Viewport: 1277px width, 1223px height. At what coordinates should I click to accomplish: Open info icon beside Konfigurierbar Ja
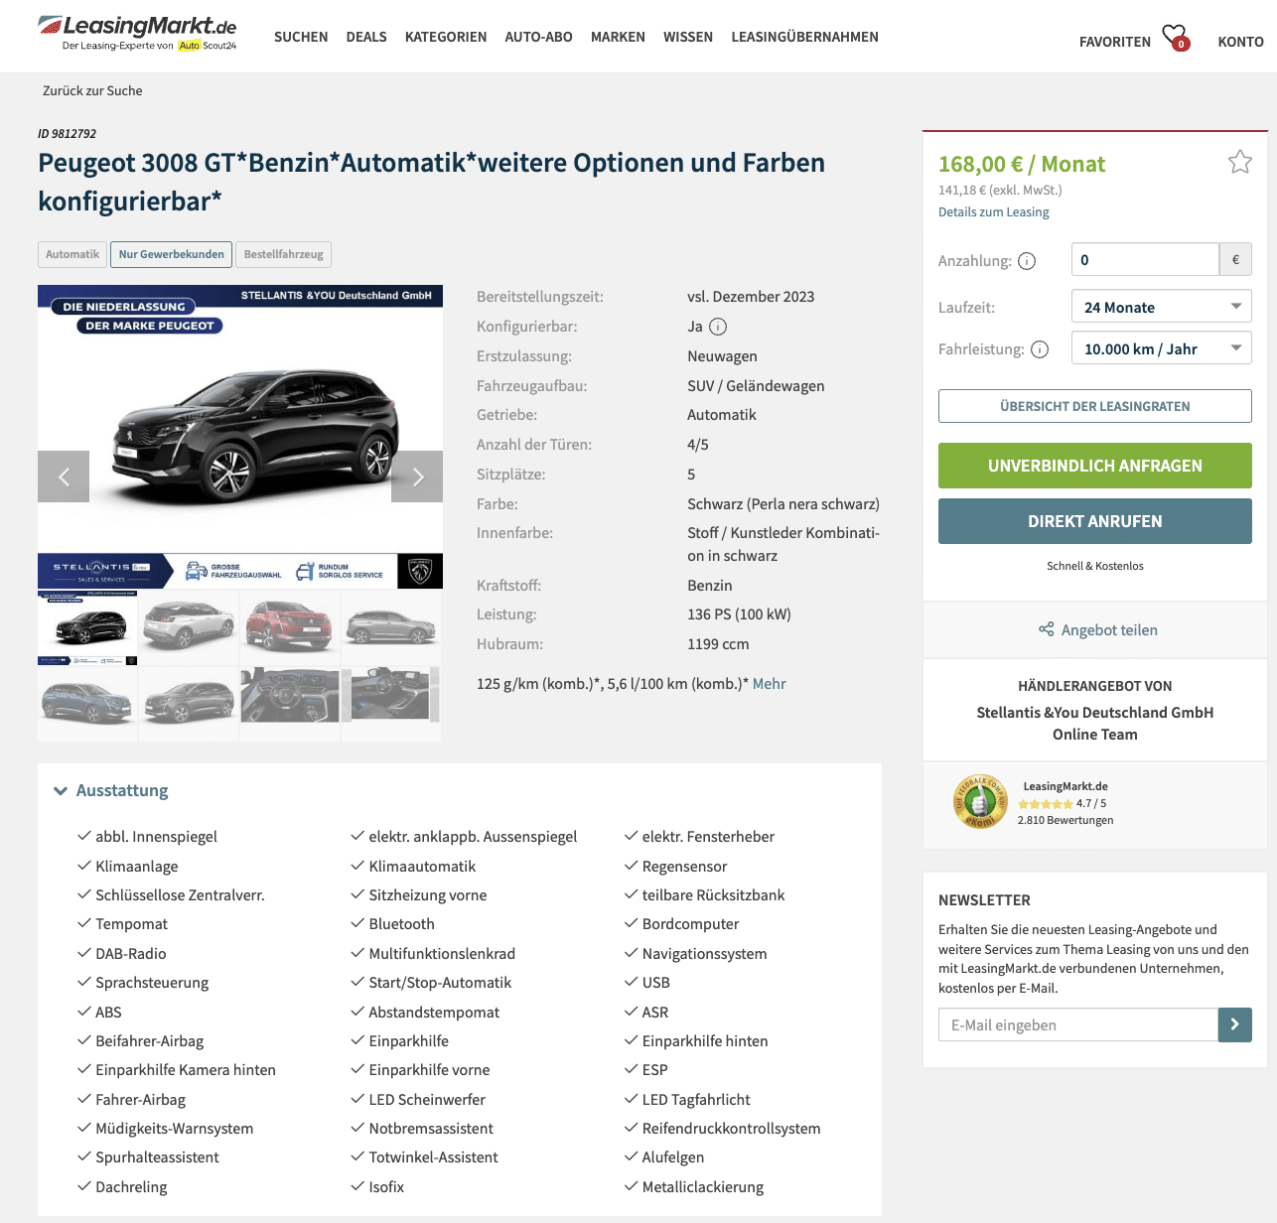(x=718, y=327)
